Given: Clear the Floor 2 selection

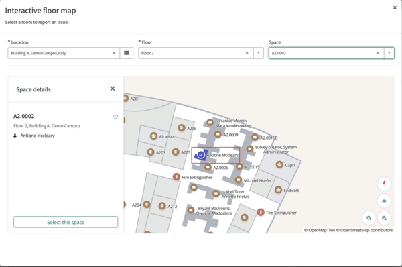Looking at the screenshot, I should (247, 53).
